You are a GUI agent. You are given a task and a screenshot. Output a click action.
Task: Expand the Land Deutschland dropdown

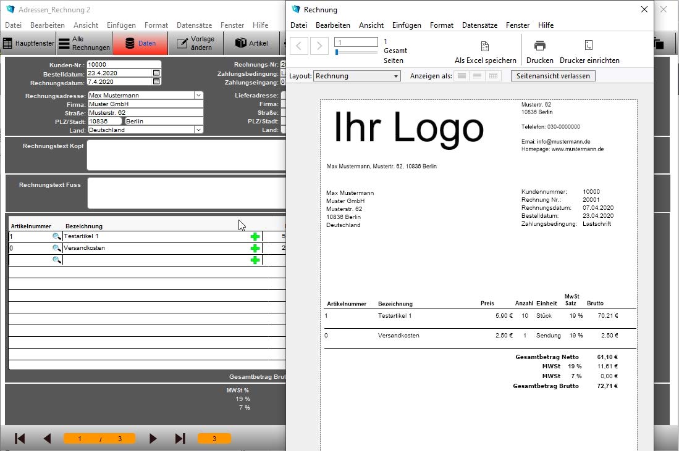(x=198, y=130)
